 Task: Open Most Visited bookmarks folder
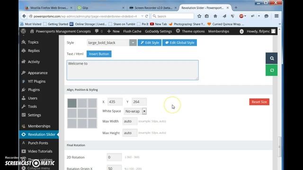click(x=31, y=24)
